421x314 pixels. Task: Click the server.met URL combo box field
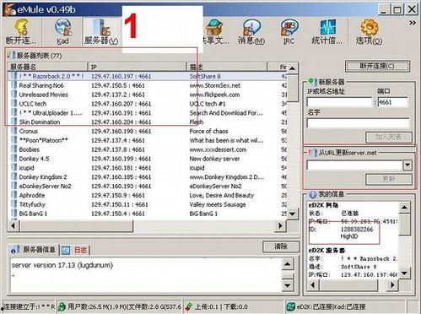[x=354, y=165]
